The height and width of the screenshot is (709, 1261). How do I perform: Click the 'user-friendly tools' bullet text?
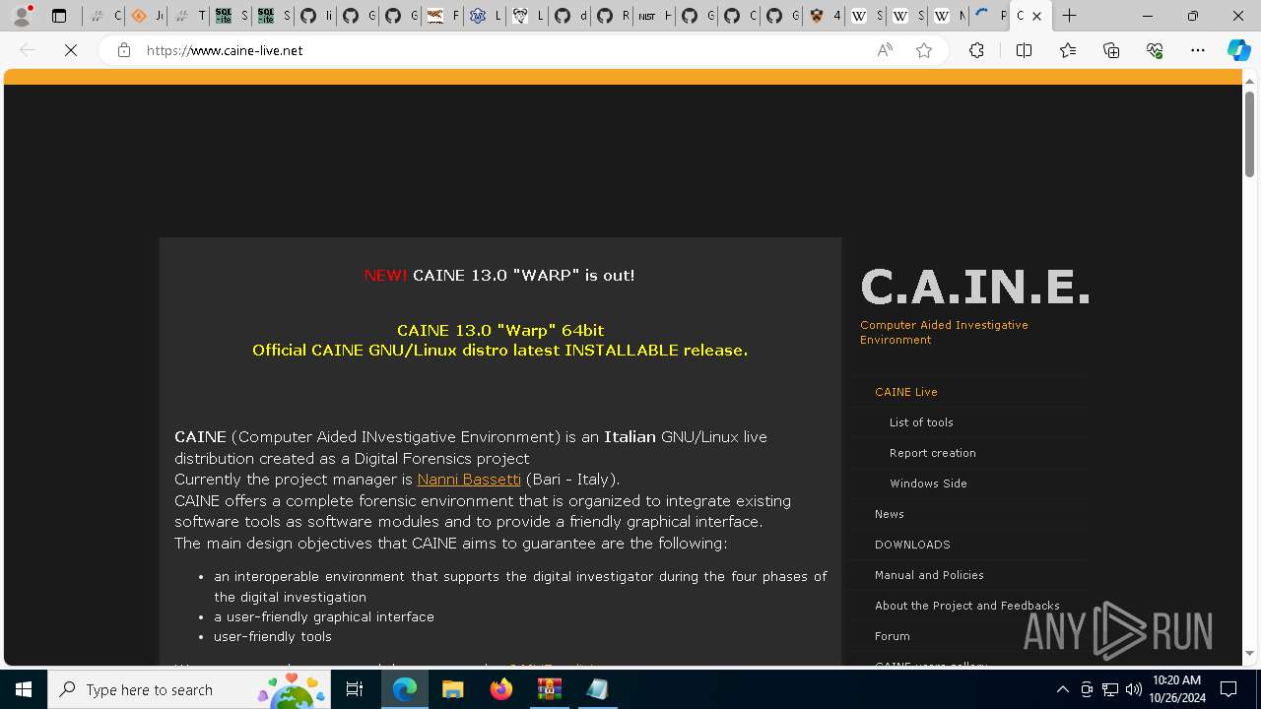tap(273, 636)
